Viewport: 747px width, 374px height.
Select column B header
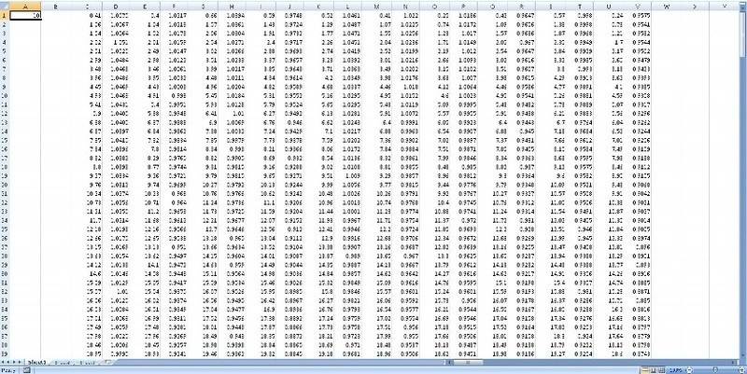56,7
